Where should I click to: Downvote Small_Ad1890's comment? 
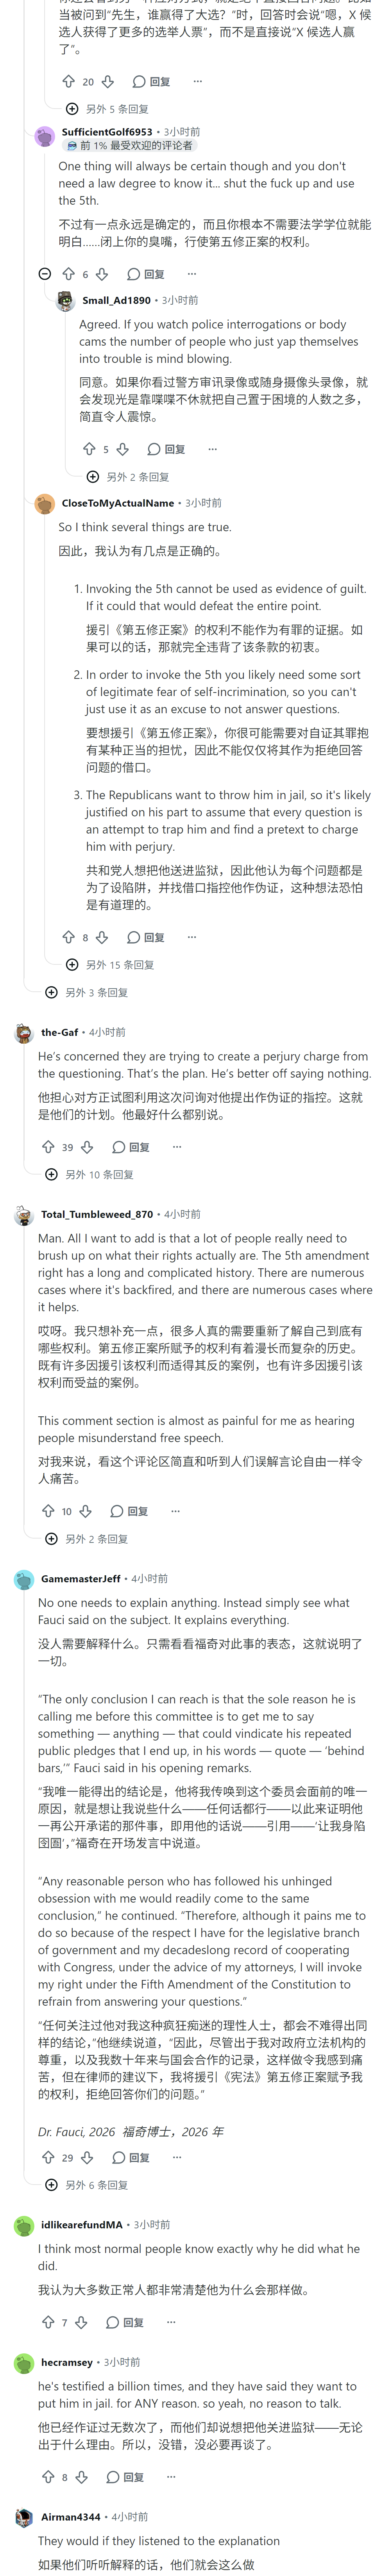point(122,449)
